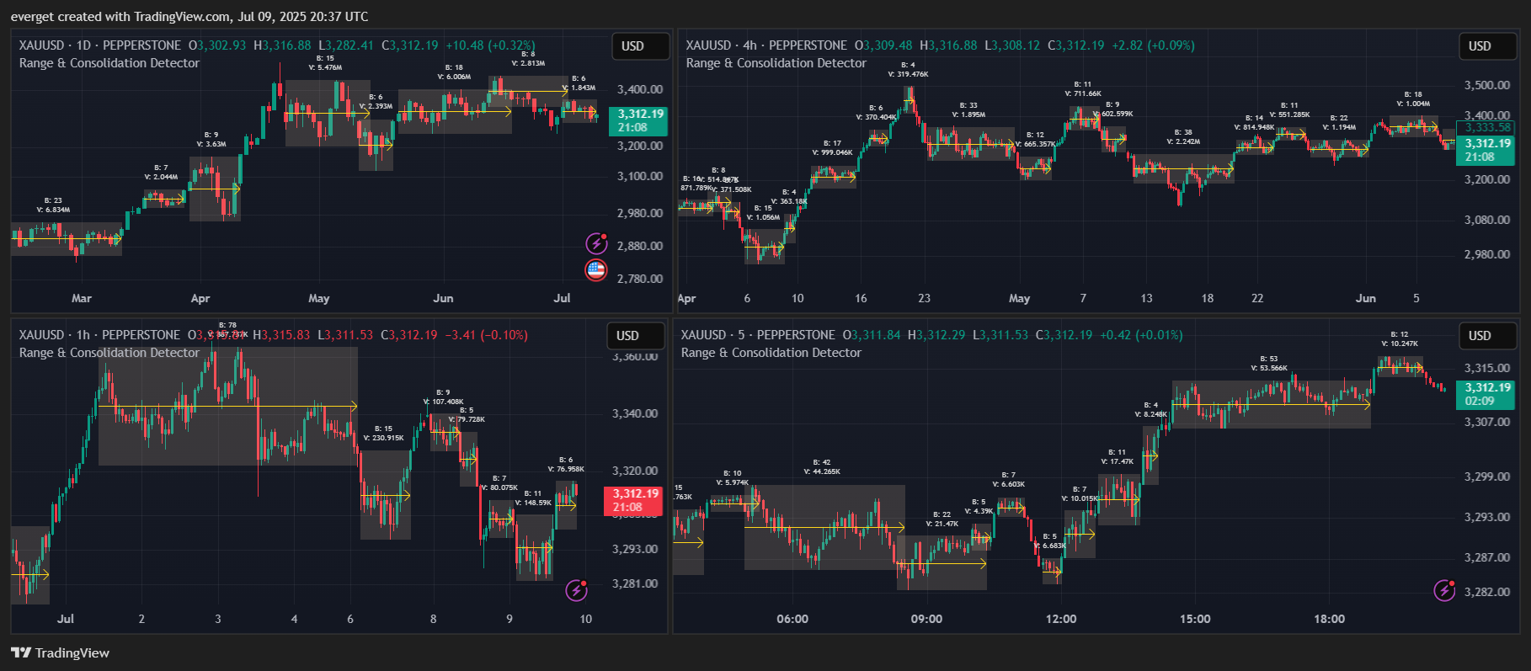Click the 'B: 15 V: 230.915K' range label on 1h chart

pos(383,434)
